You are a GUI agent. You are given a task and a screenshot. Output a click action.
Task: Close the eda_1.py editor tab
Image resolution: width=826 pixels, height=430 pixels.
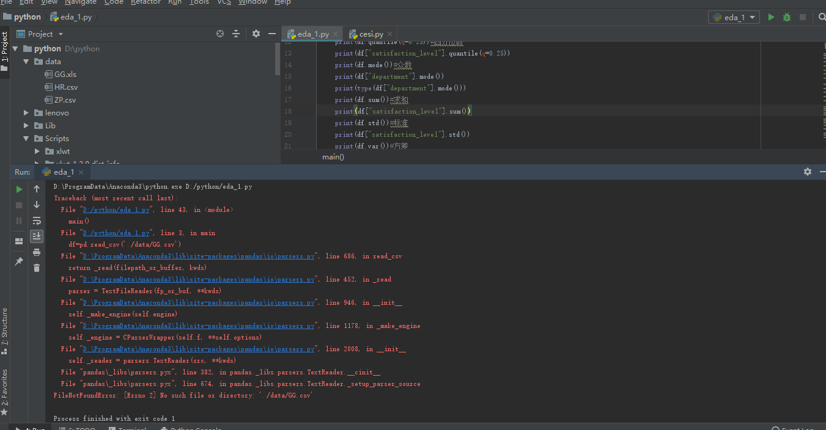click(336, 34)
